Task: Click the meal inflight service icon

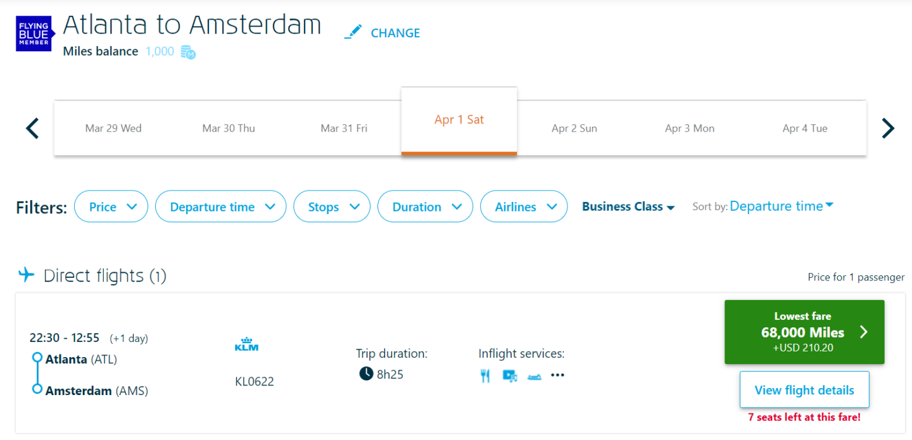Action: click(485, 376)
